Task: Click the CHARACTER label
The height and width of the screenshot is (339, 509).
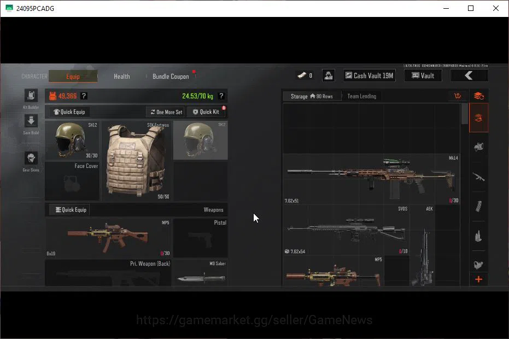Action: pyautogui.click(x=34, y=77)
